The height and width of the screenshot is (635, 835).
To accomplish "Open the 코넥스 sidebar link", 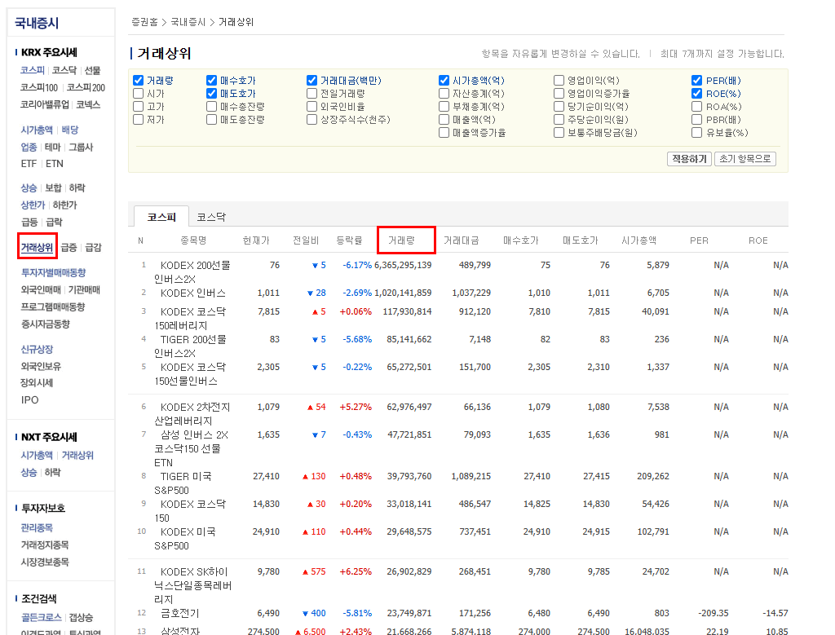I will 88,105.
